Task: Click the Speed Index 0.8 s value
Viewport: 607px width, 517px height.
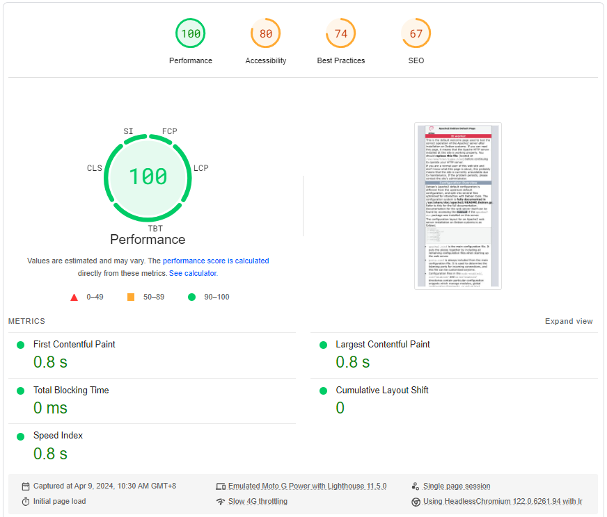Action: [x=50, y=454]
